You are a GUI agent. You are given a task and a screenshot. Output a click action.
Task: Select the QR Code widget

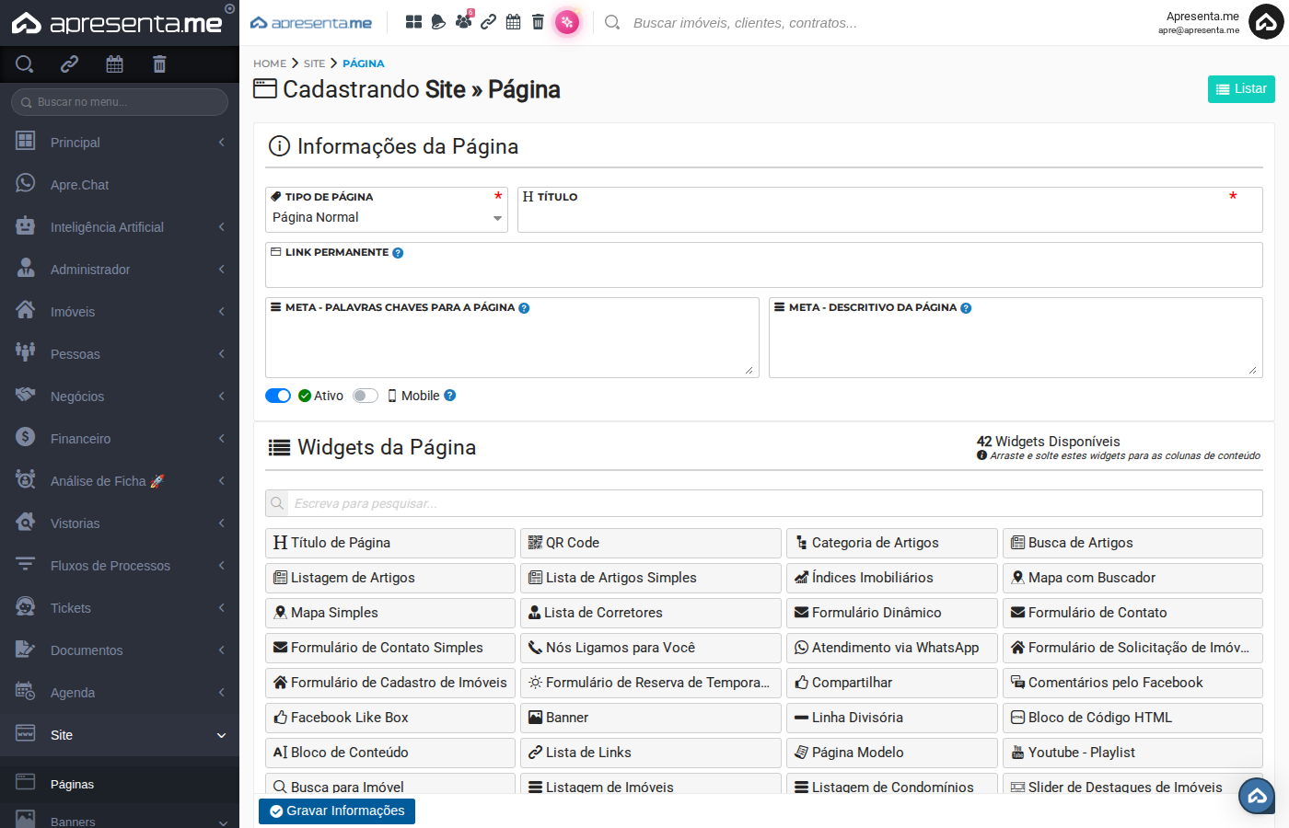coord(650,543)
